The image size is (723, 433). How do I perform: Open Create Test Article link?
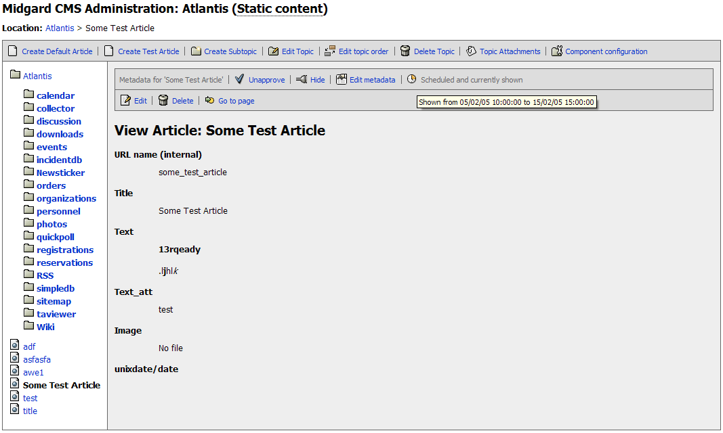pos(148,51)
